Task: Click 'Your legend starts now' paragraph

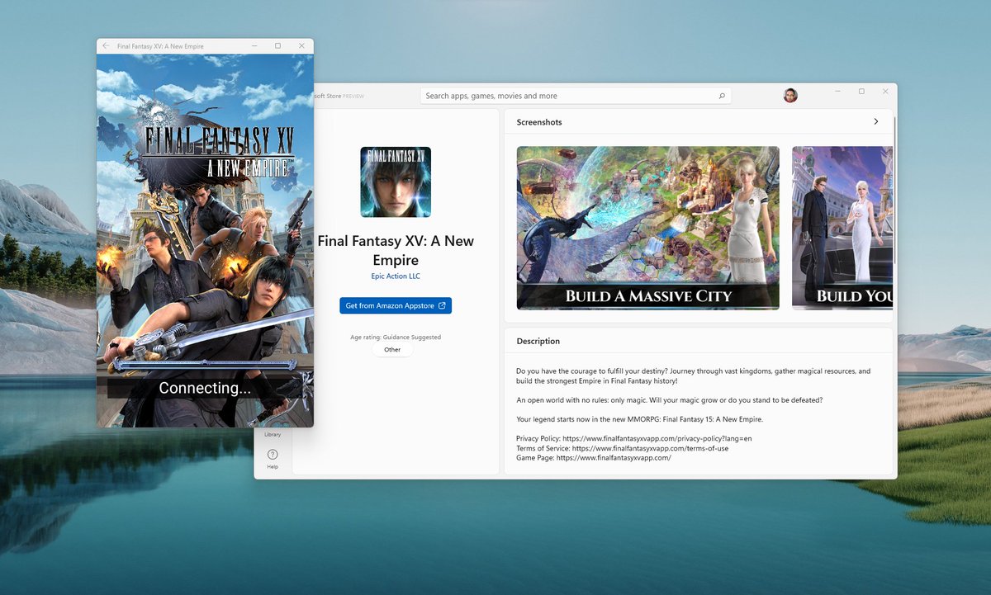Action: point(640,419)
